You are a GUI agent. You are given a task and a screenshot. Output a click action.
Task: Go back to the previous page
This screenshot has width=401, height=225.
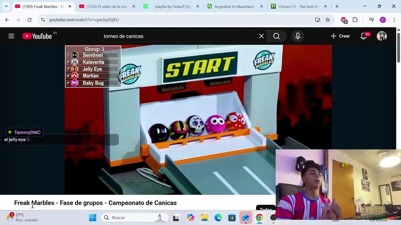[7, 20]
